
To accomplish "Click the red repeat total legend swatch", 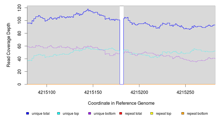I will [x=121, y=113].
